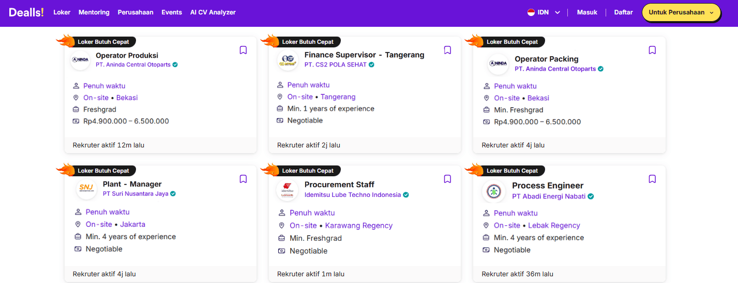
Task: Click the Lebak Regency location text
Action: (554, 225)
